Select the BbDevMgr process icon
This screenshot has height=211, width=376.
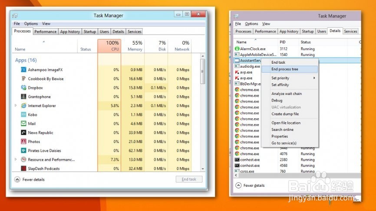point(237,84)
